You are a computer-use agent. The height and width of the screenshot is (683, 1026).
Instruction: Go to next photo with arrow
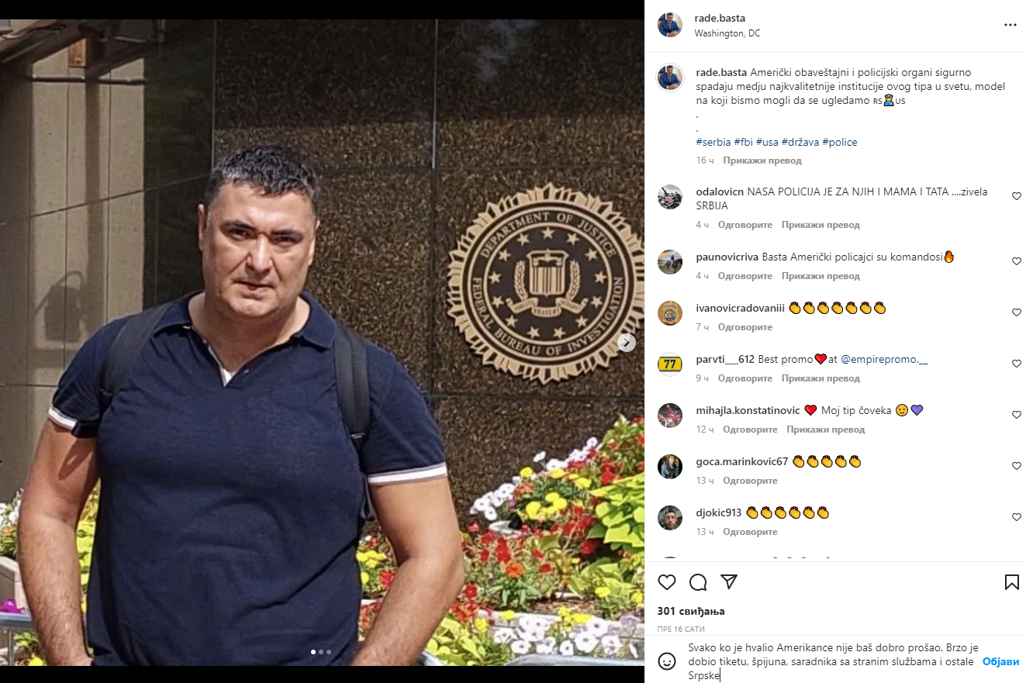(x=627, y=342)
